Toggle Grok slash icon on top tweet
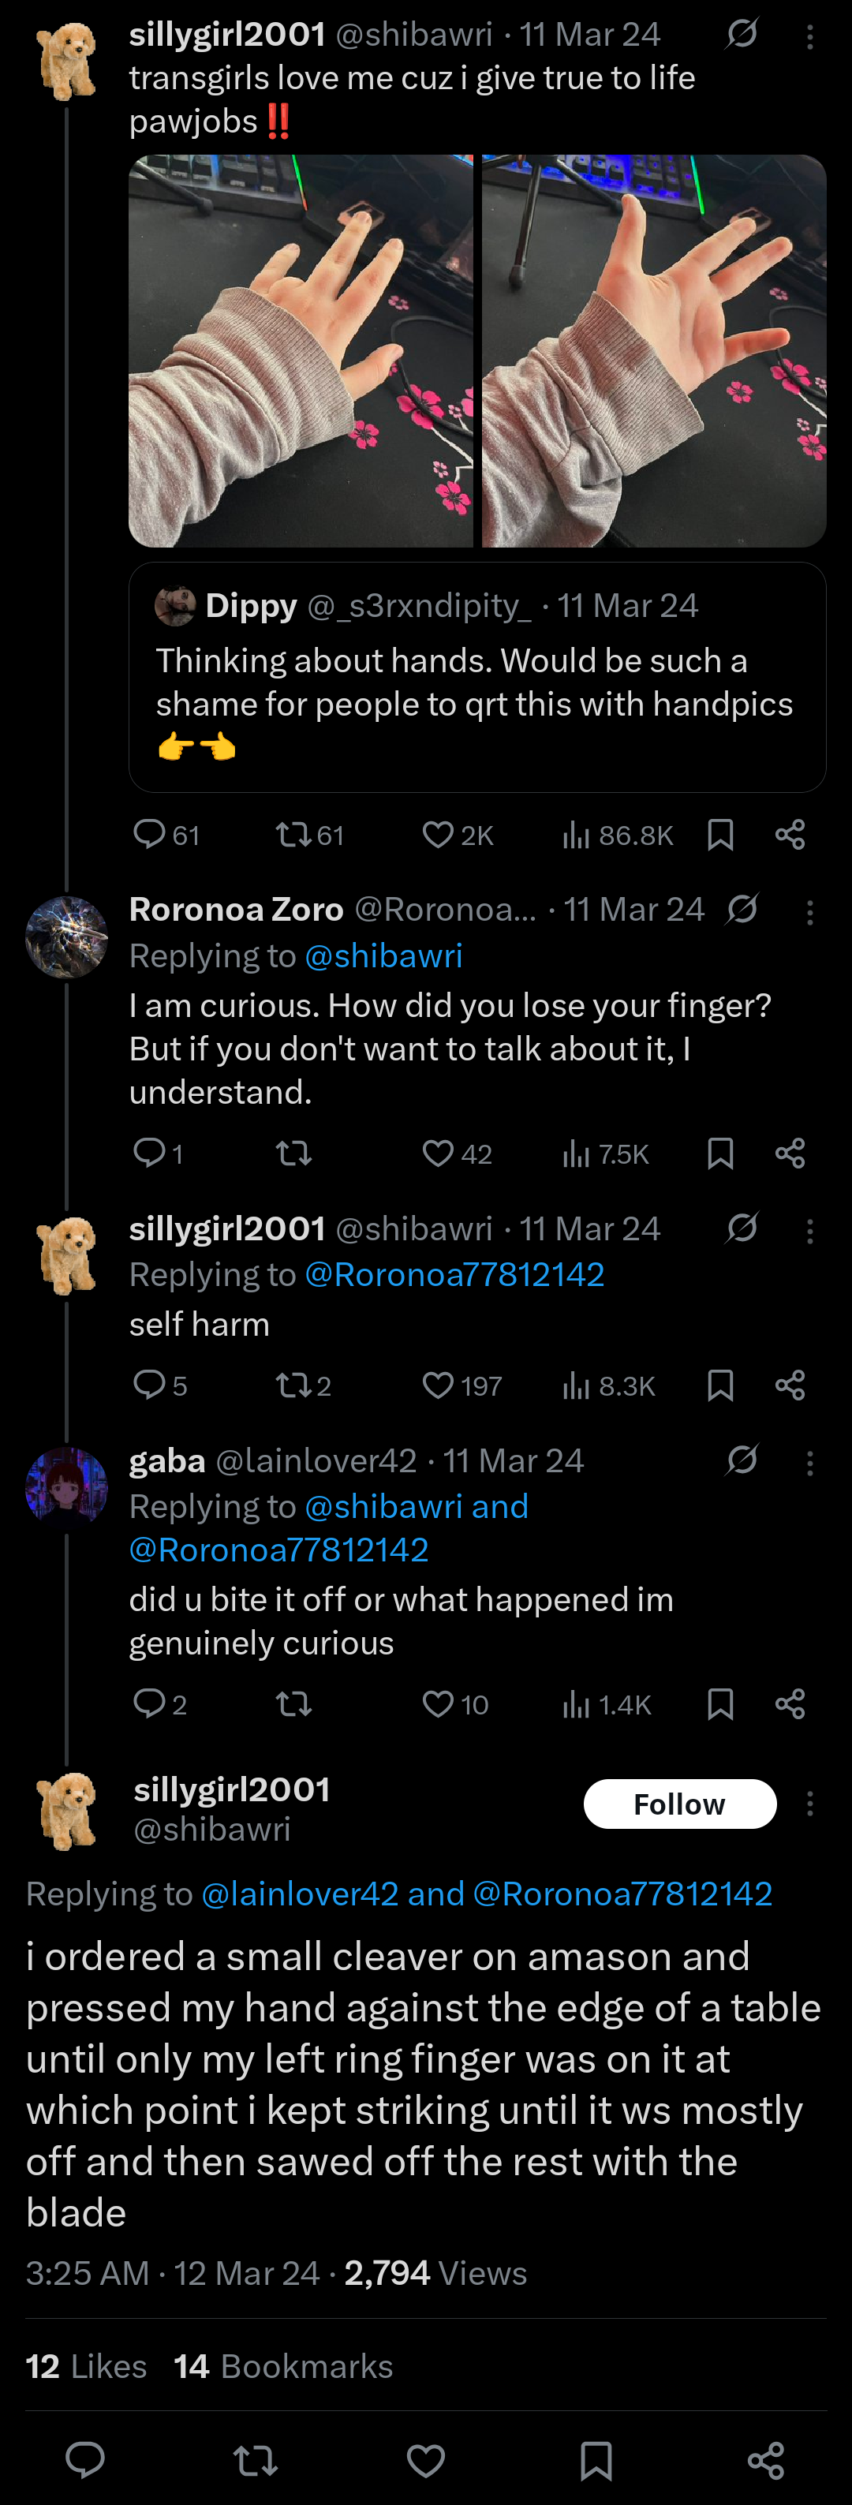The width and height of the screenshot is (852, 2505). click(x=742, y=35)
